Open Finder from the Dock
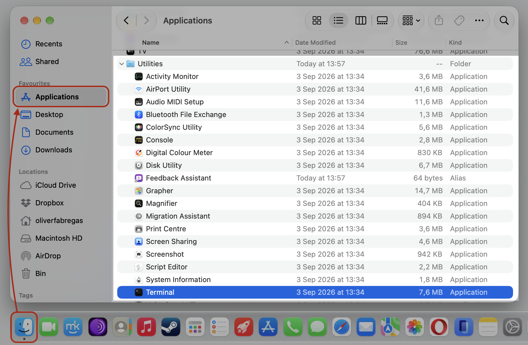 [x=24, y=327]
